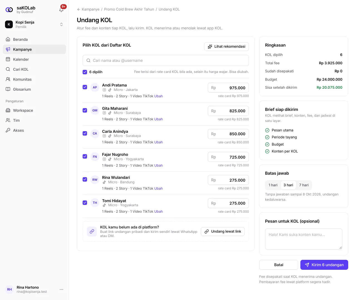Viewport: 356px width, 300px height.
Task: Click the Cari KOL search icon
Action: click(x=8, y=69)
